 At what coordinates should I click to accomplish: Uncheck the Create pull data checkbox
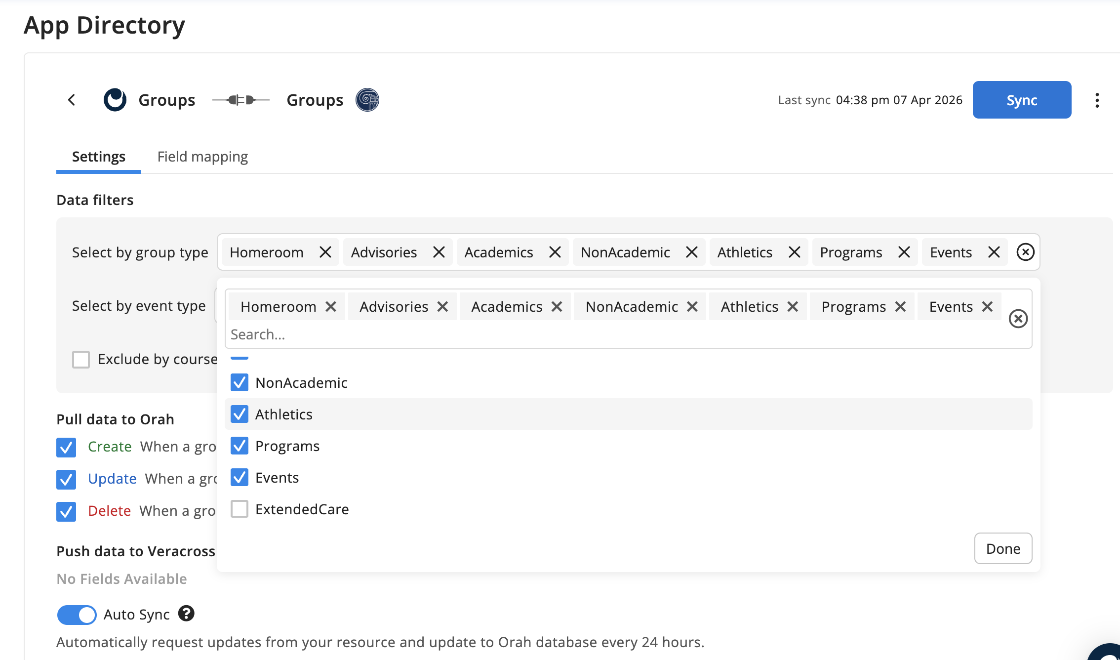pos(66,447)
